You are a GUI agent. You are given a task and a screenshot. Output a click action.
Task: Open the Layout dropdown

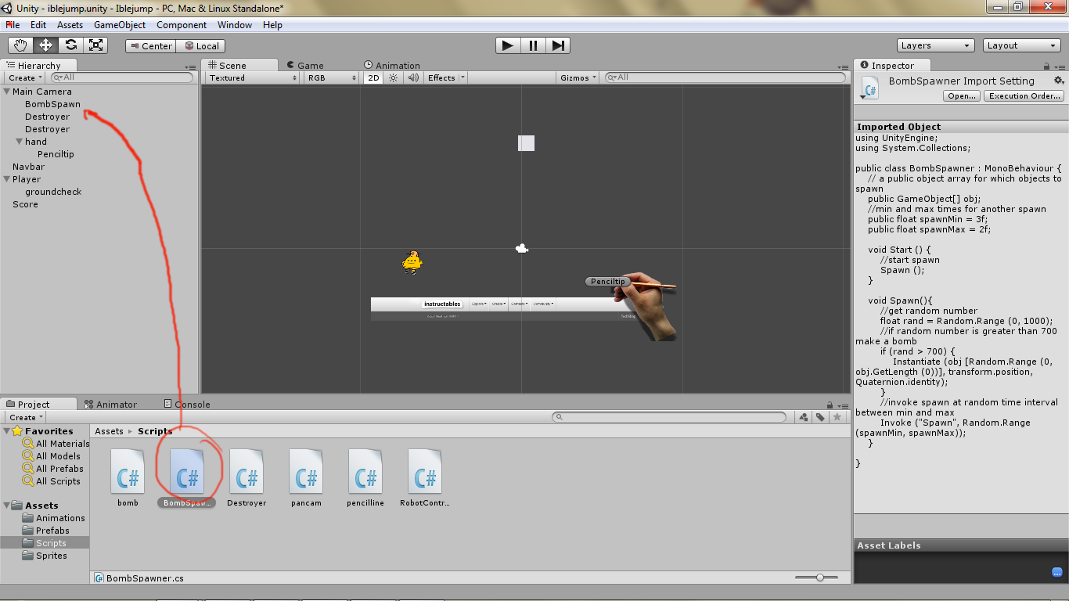(1022, 45)
